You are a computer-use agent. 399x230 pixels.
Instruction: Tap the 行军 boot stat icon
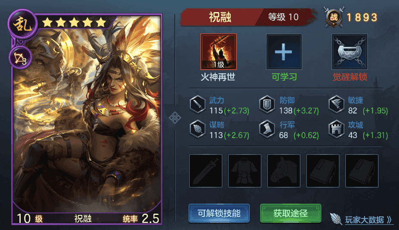[267, 129]
